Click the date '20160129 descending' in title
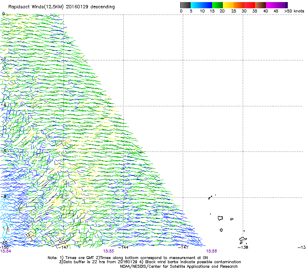306x269 pixels. click(91, 7)
